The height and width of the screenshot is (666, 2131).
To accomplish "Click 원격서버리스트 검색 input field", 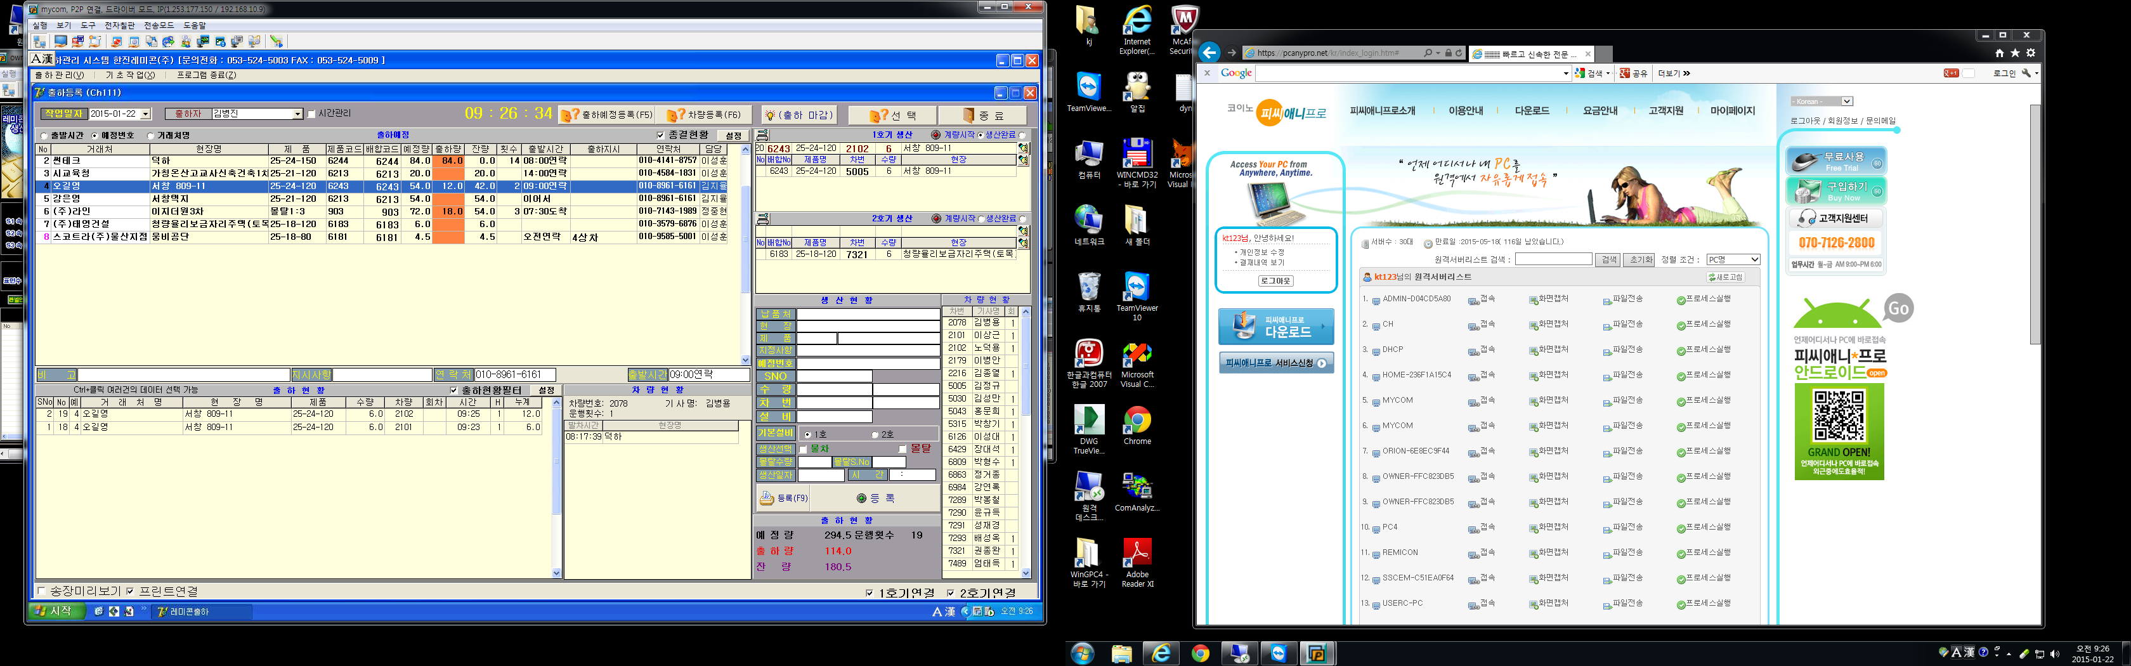I will tap(1553, 260).
